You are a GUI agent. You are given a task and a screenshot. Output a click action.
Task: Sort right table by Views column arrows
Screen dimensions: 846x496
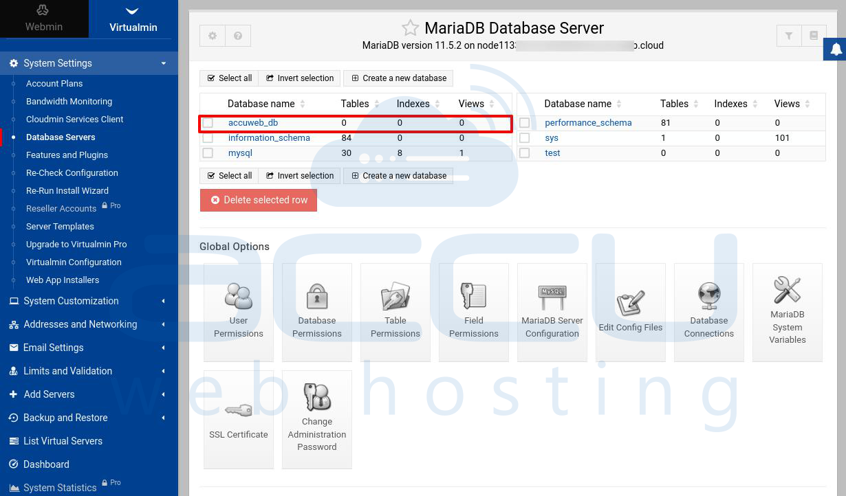click(x=808, y=104)
